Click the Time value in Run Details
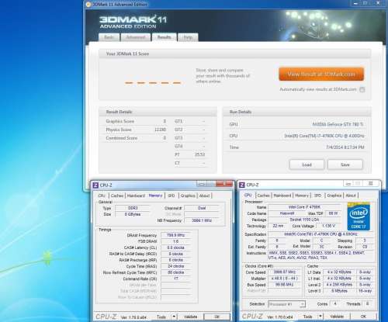Screen dimensions: 388x322 pos(345,147)
